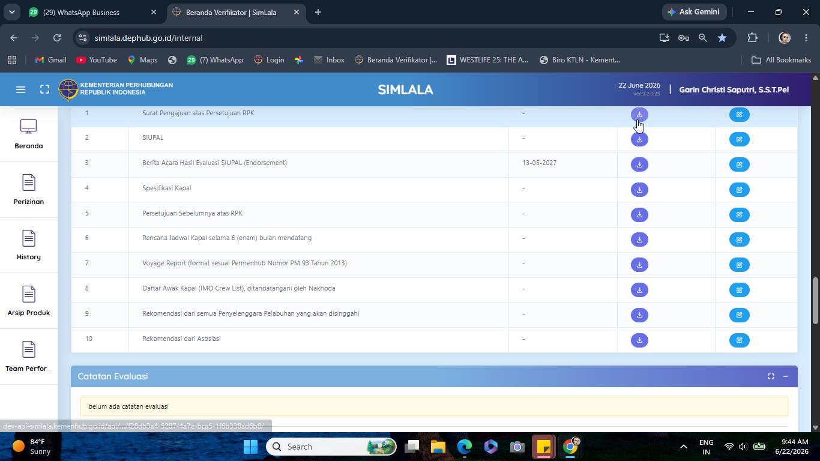Viewport: 820px width, 461px height.
Task: Close the Beranda Verifikator browser tab
Action: (297, 12)
